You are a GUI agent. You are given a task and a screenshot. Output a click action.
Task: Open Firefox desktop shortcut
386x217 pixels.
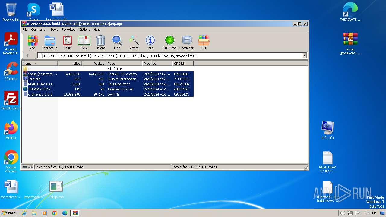pyautogui.click(x=11, y=130)
